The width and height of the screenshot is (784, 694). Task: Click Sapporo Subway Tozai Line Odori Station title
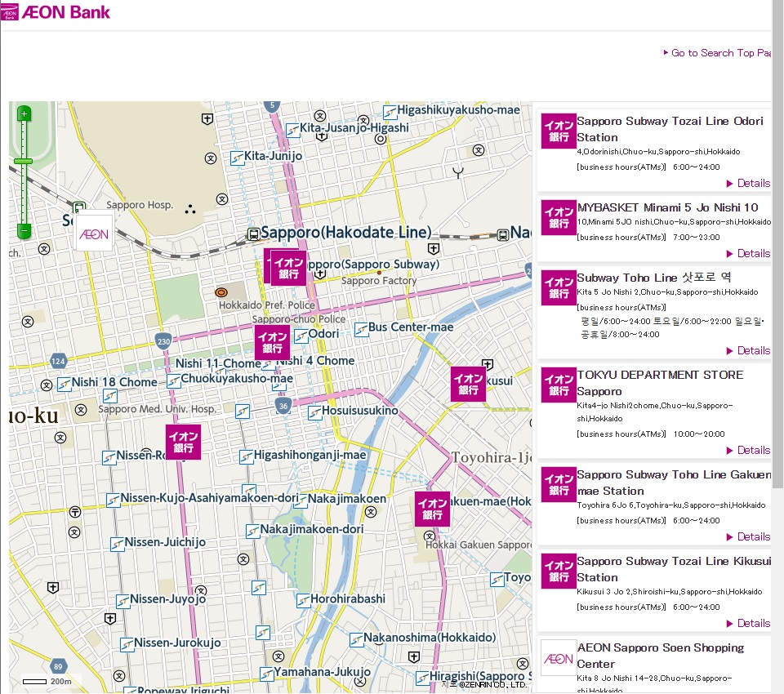(670, 129)
